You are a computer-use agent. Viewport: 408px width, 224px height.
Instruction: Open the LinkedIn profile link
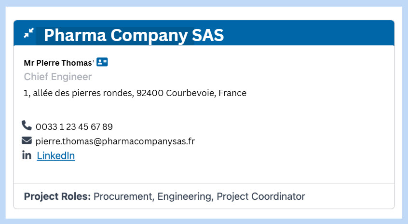[x=55, y=155]
